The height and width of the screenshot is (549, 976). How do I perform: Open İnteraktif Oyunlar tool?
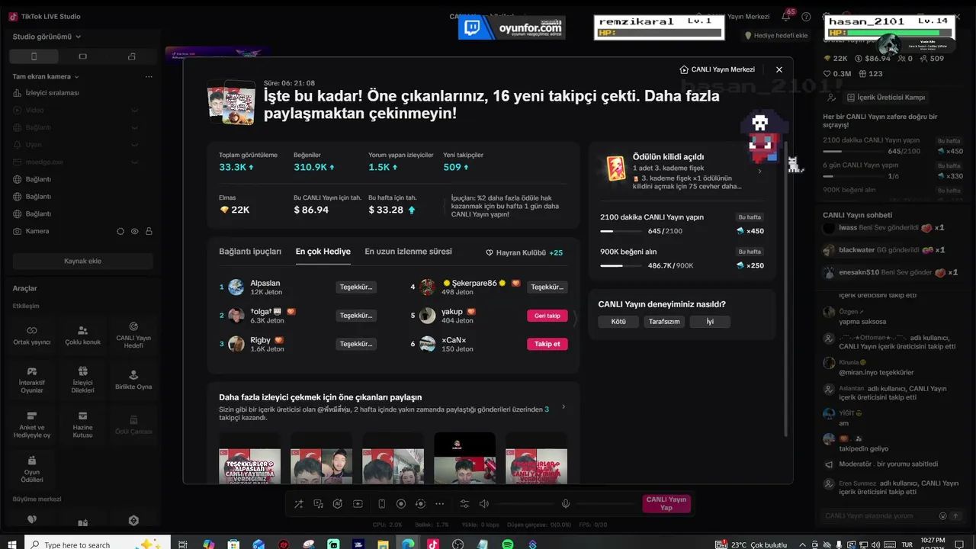[x=32, y=380]
